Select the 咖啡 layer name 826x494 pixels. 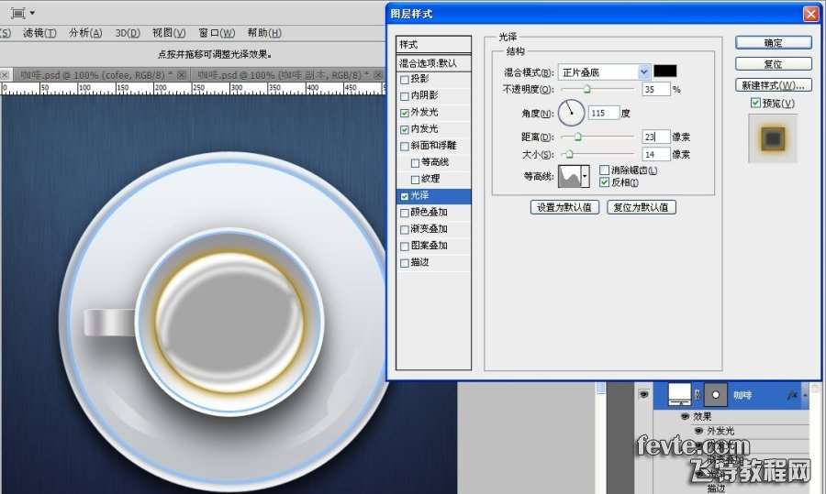742,395
